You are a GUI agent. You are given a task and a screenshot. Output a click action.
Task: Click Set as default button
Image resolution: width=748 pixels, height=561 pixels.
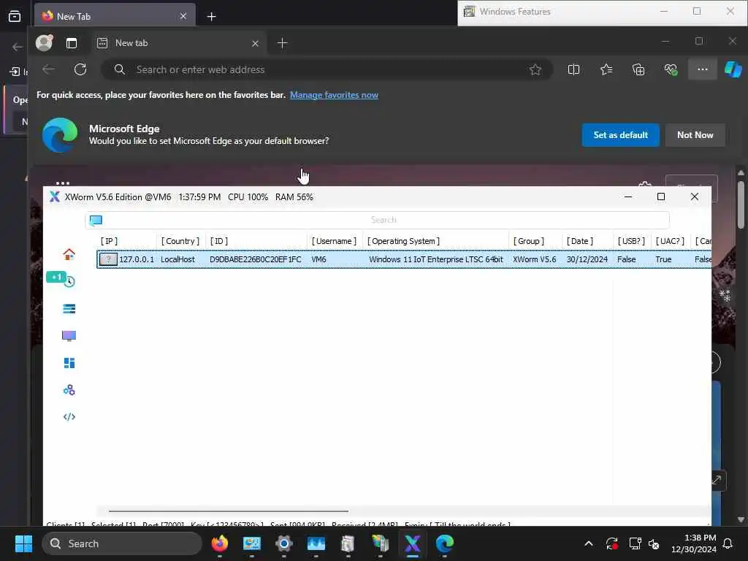coord(621,135)
